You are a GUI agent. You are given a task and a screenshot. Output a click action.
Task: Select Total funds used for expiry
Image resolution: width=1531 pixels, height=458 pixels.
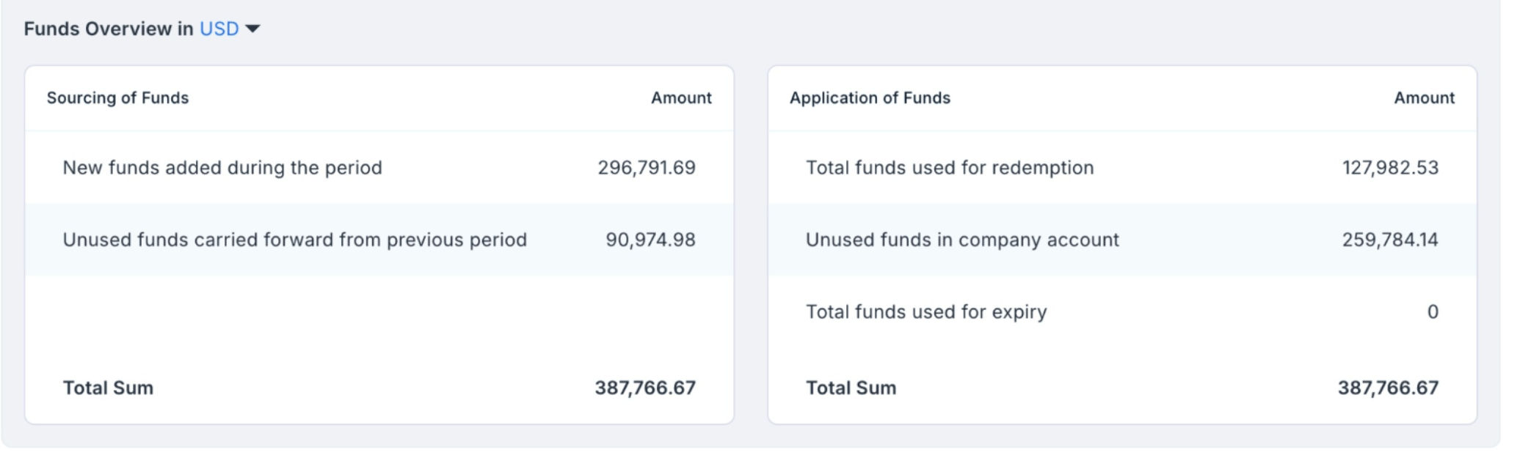(x=926, y=311)
